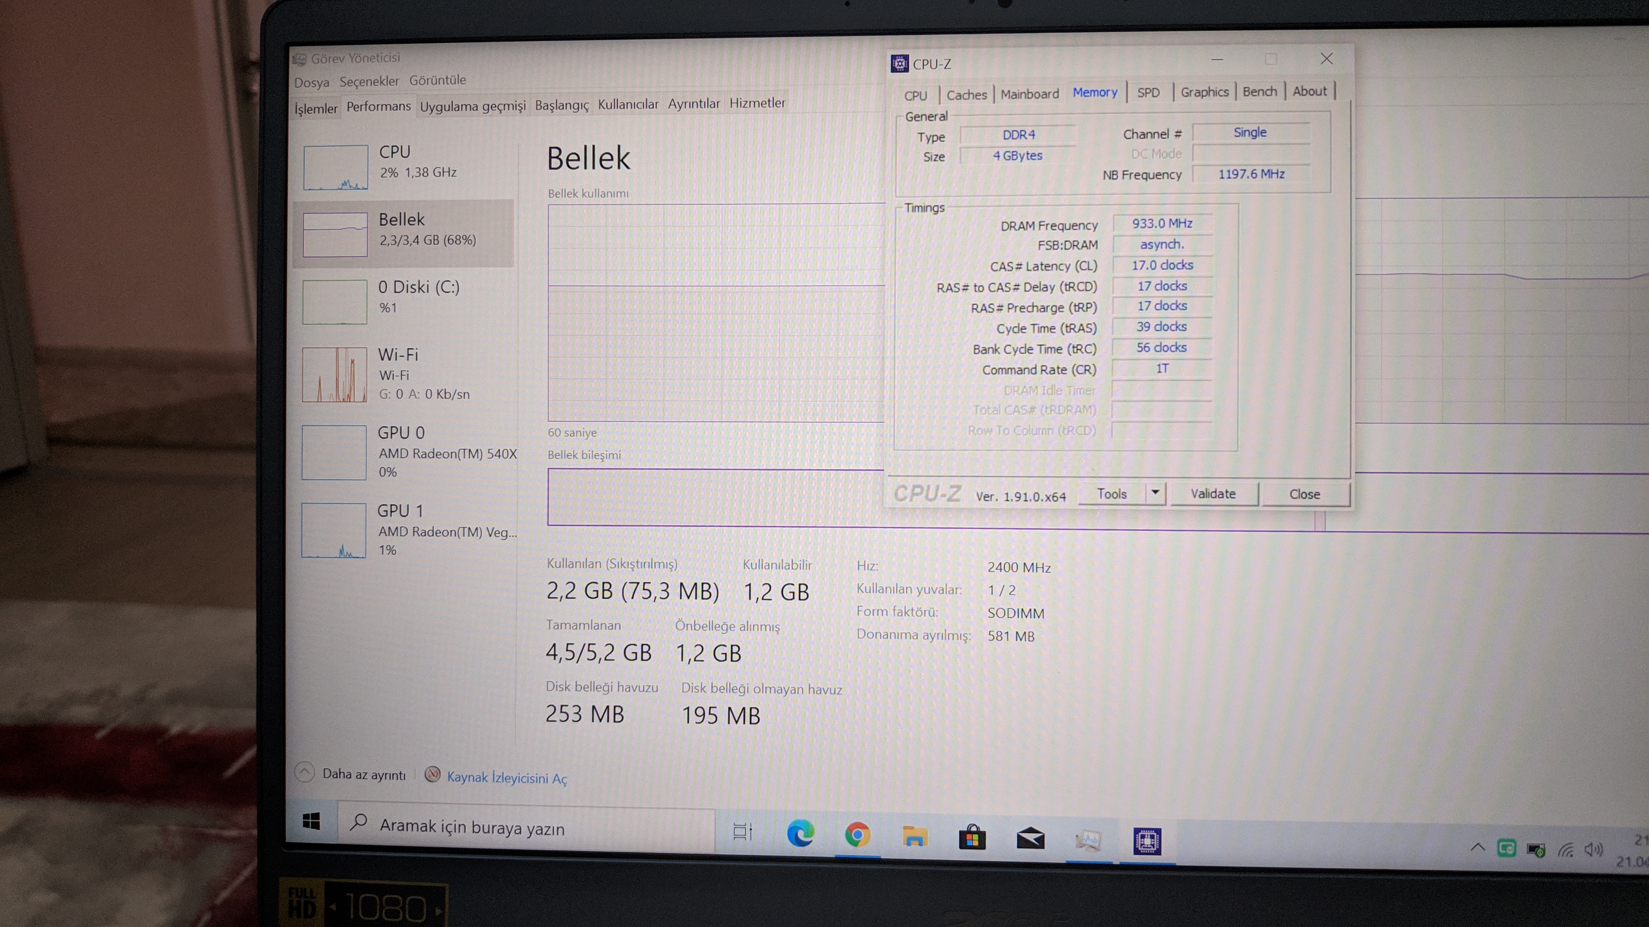Select 0 Diski (C:) item
This screenshot has width=1649, height=927.
click(x=403, y=301)
